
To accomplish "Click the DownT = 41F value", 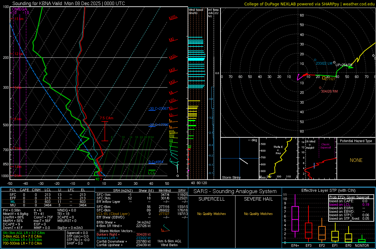I will tap(12, 228).
